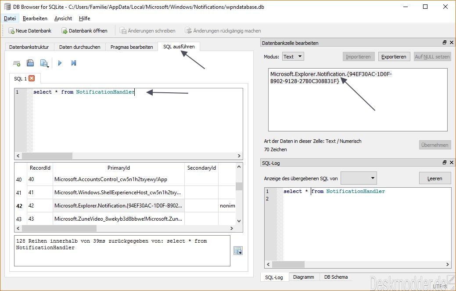Click into the cell edit text area

tap(358, 100)
